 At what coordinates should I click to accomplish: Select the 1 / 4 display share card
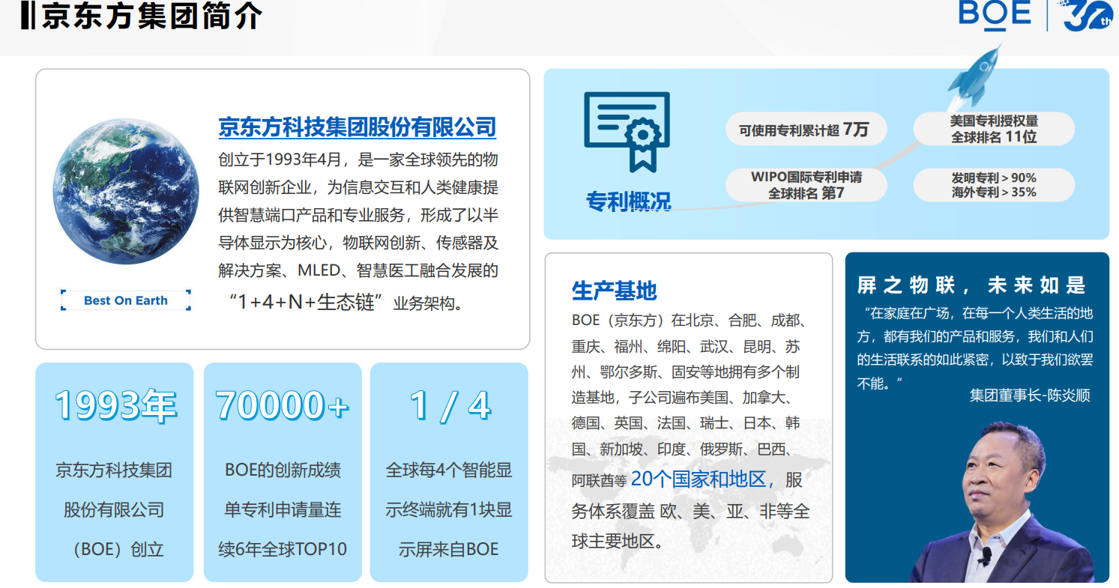(x=449, y=472)
